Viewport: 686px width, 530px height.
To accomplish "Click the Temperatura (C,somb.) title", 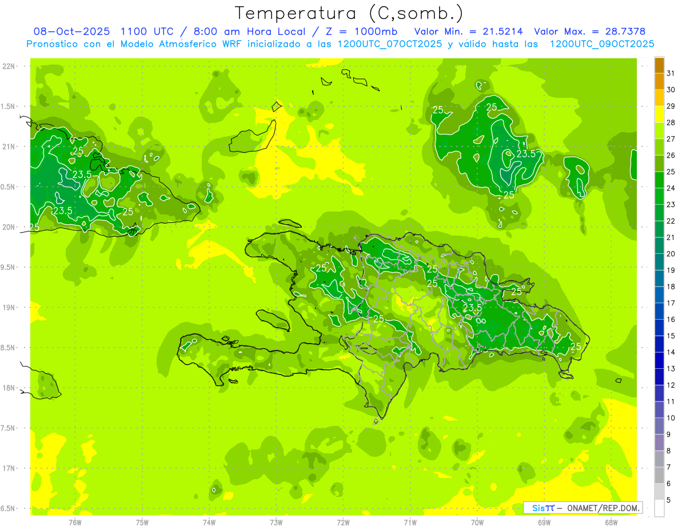I will tap(349, 13).
